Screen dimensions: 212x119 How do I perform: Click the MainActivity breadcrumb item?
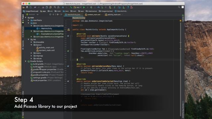(121, 11)
